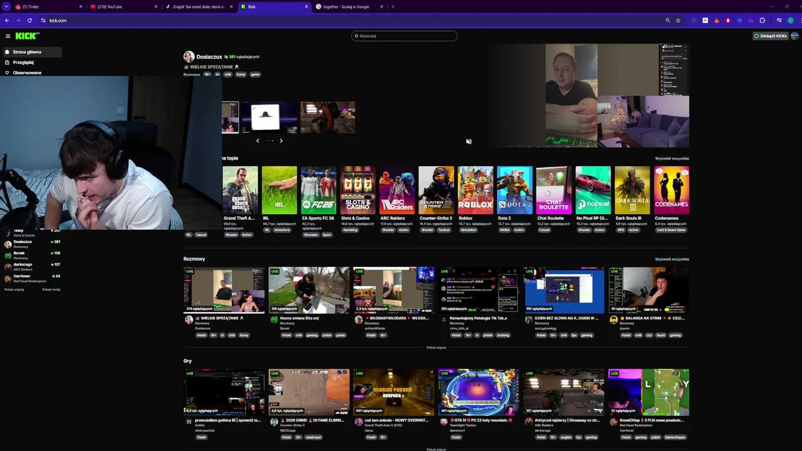Open the Slots & Casino category
The width and height of the screenshot is (802, 451).
tap(358, 190)
